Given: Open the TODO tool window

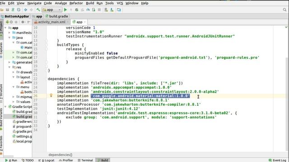Looking at the screenshot, I should coord(28,160).
